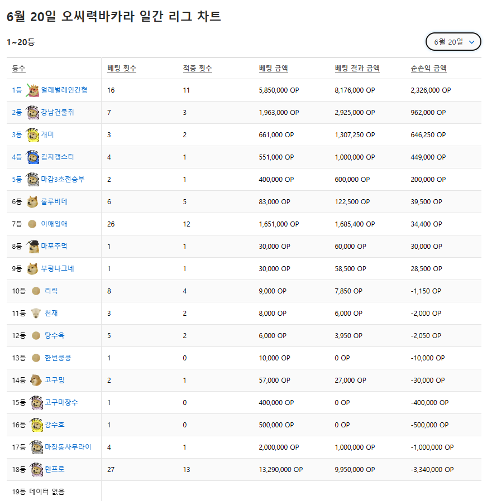This screenshot has width=487, height=501.
Task: Open the 마감3초전승부 user profile link
Action: pyautogui.click(x=63, y=179)
